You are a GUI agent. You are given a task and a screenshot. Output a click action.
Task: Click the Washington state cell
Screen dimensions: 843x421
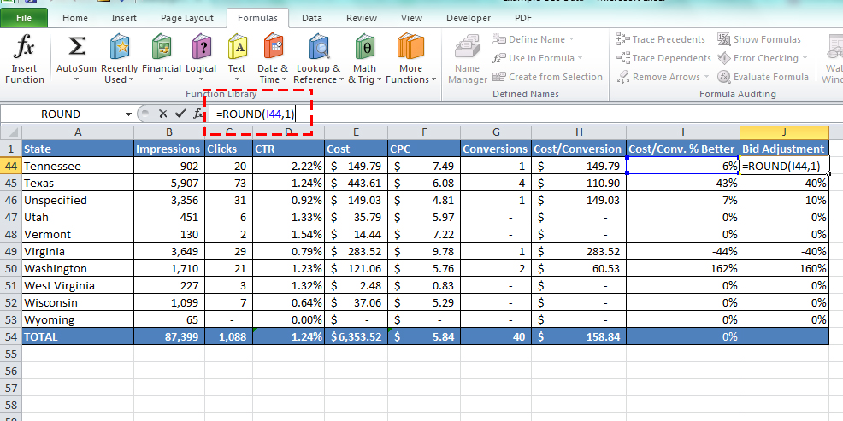(78, 268)
